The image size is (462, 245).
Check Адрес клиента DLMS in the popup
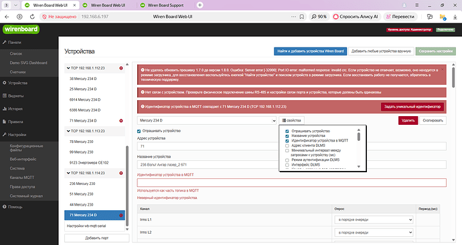pyautogui.click(x=287, y=146)
